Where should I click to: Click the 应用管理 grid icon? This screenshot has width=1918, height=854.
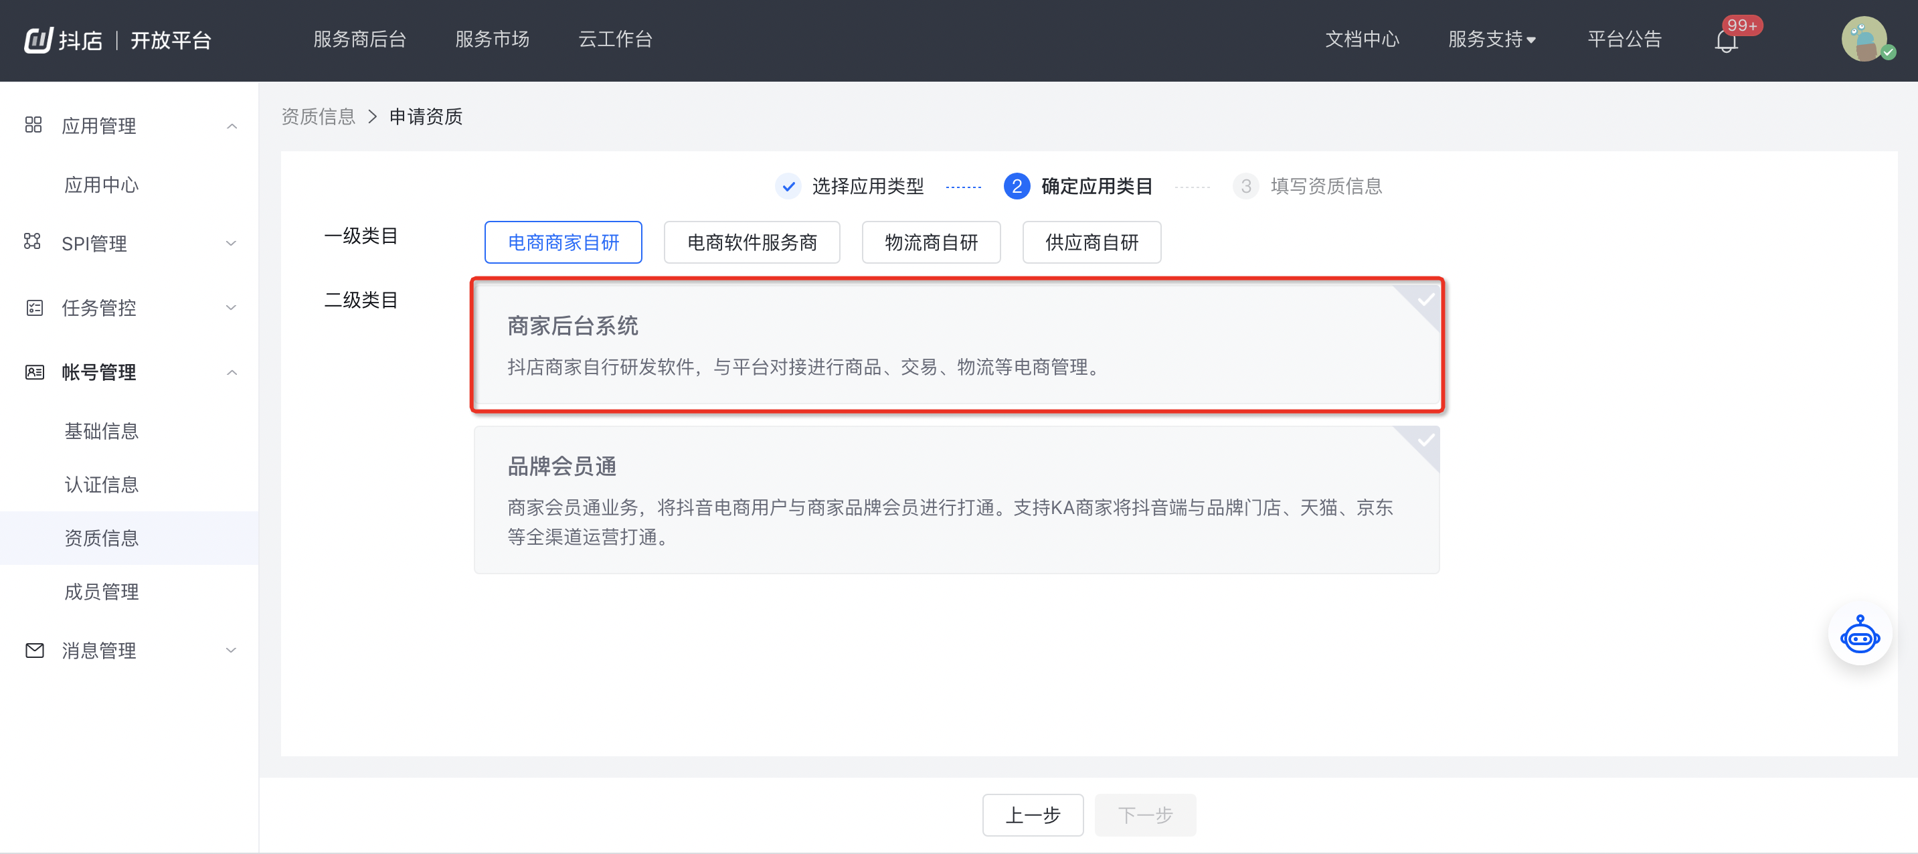(x=33, y=125)
